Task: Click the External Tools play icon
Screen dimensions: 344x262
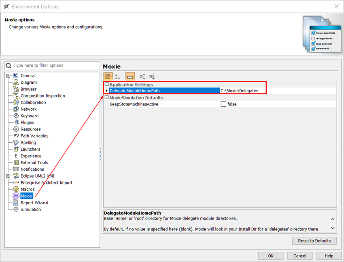Action: (16, 163)
